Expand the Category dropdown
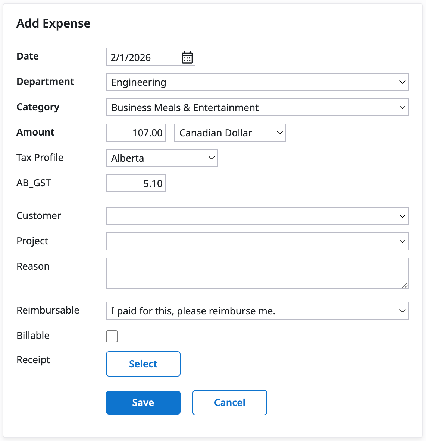The height and width of the screenshot is (441, 426). click(257, 108)
